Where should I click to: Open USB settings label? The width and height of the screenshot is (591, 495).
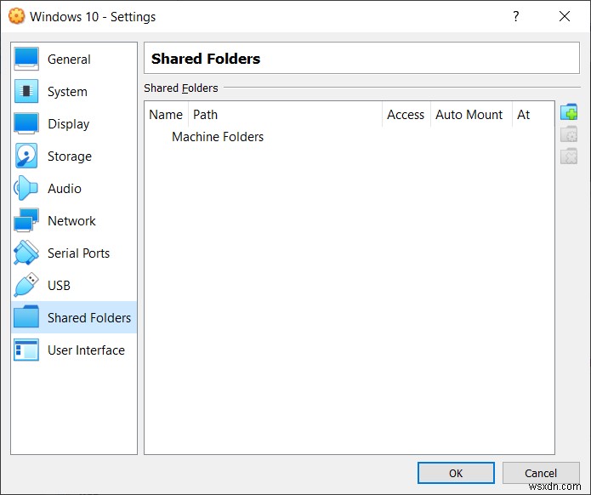pyautogui.click(x=60, y=286)
